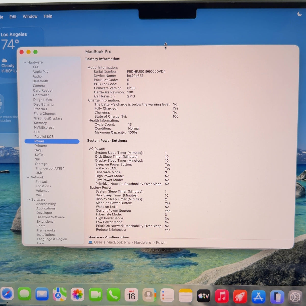
Task: Select Fonts under Software
Action: tap(41, 226)
